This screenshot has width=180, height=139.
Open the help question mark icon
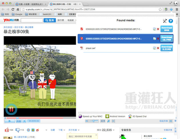[171, 21]
